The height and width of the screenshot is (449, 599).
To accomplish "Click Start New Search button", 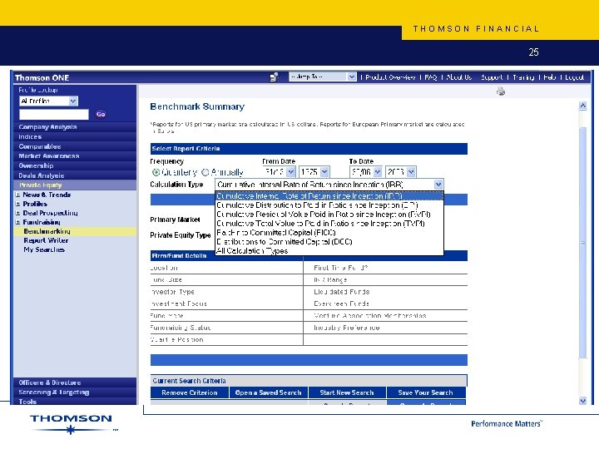I will tap(347, 392).
